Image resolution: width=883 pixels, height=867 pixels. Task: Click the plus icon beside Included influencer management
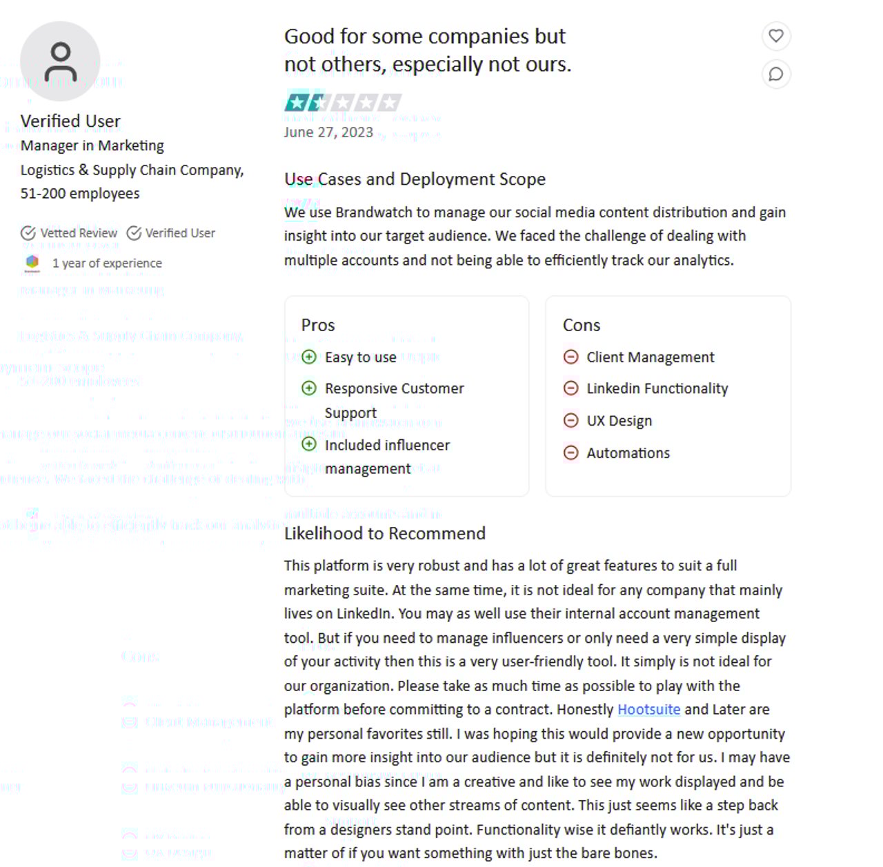pyautogui.click(x=309, y=444)
